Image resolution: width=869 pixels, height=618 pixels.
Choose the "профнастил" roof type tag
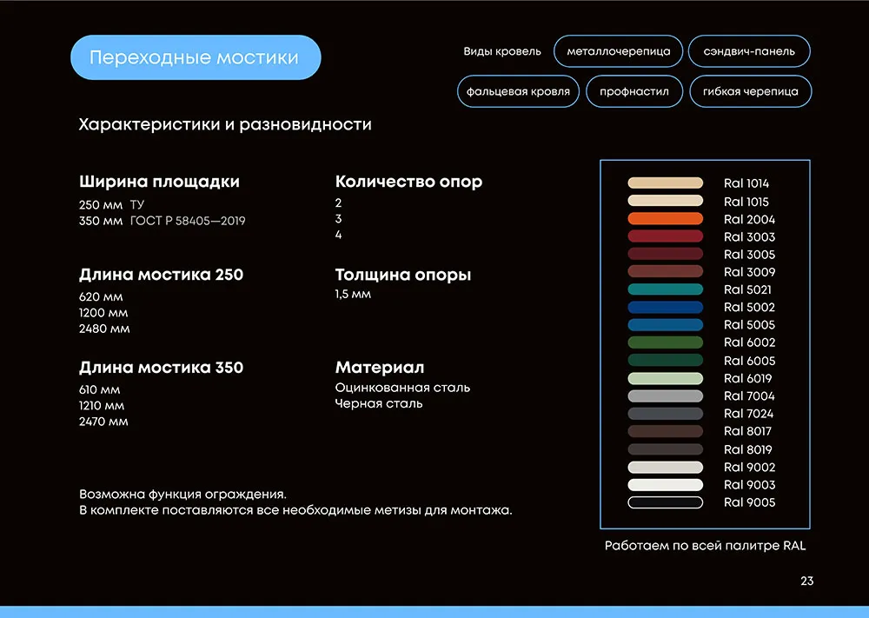pos(634,91)
